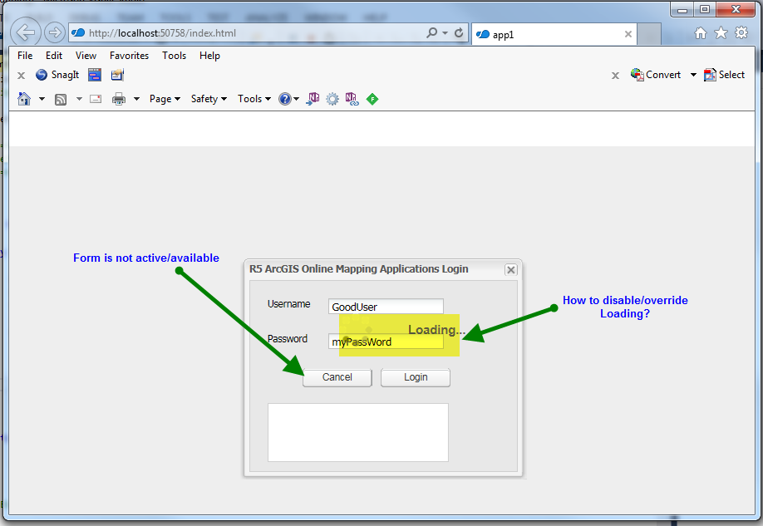Expand the Help icon dropdown arrow
This screenshot has height=526, width=763.
(x=296, y=99)
